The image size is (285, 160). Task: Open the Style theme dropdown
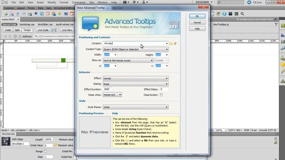coord(135,107)
